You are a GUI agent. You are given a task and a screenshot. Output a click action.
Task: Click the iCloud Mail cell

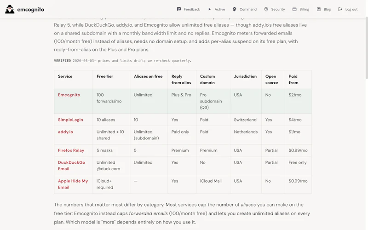213,184
